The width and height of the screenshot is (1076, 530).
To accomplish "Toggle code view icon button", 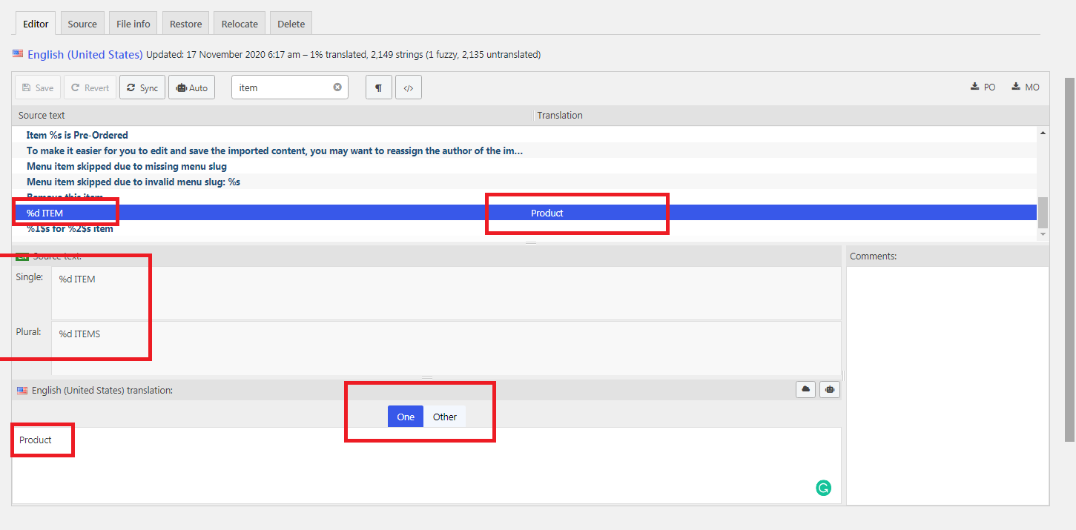I will click(409, 87).
